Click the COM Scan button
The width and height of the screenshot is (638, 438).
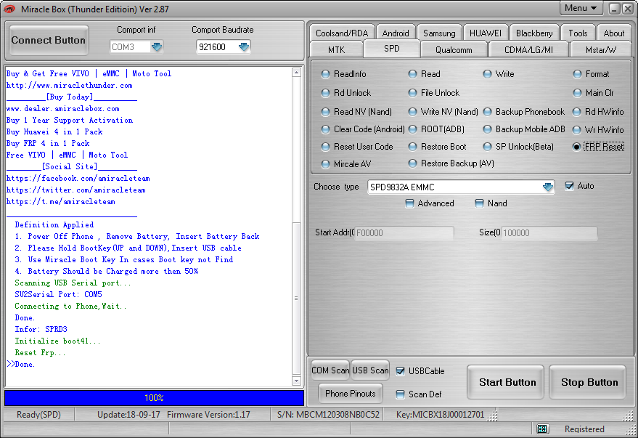coord(330,370)
